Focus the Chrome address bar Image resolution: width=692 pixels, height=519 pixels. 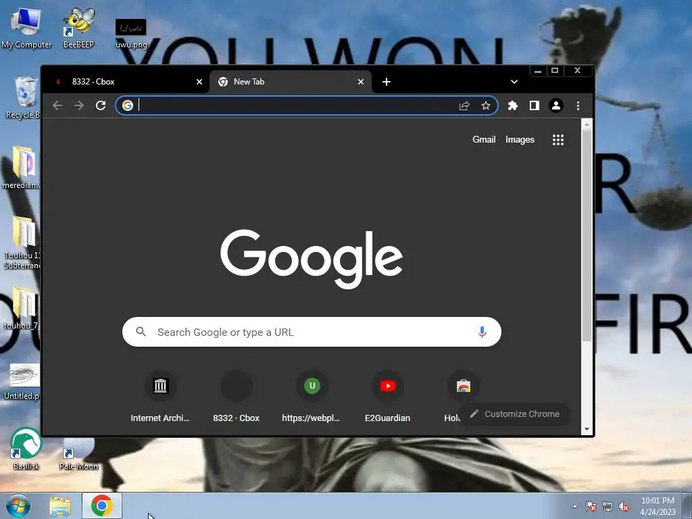coord(307,105)
